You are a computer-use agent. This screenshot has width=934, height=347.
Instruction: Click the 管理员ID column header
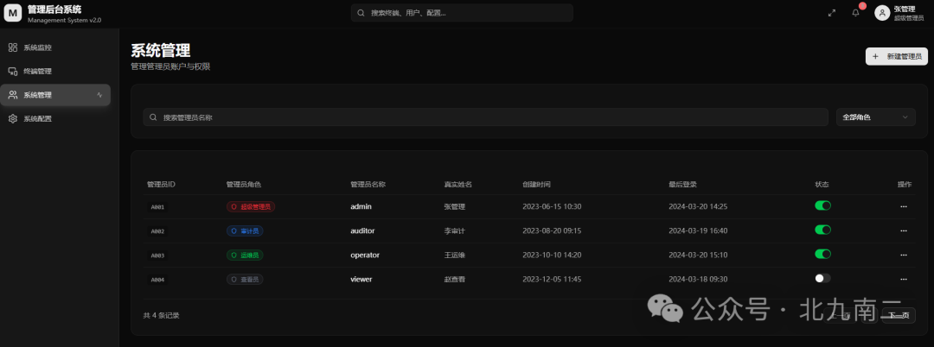pyautogui.click(x=161, y=185)
